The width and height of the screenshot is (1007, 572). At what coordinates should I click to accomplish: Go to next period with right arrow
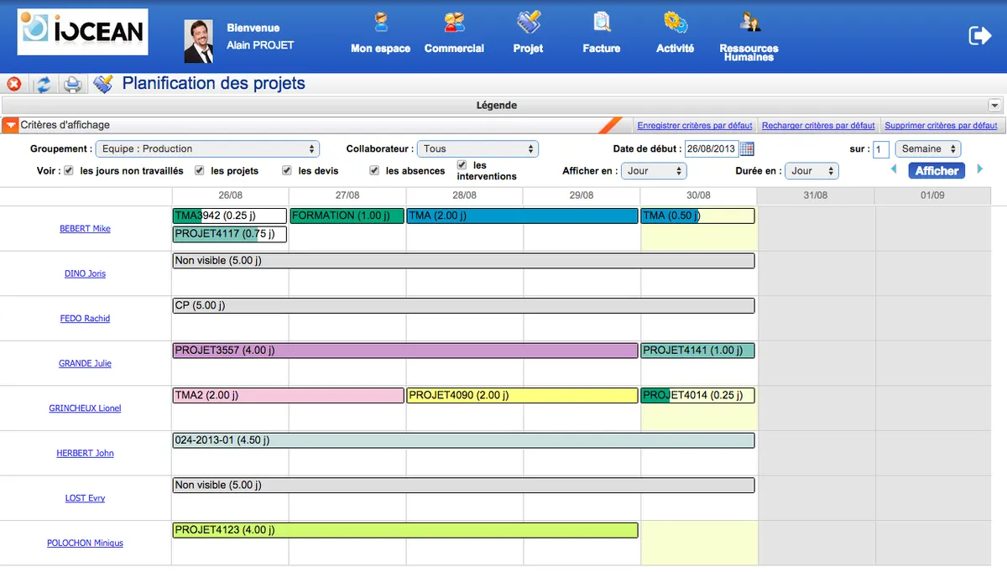point(978,169)
